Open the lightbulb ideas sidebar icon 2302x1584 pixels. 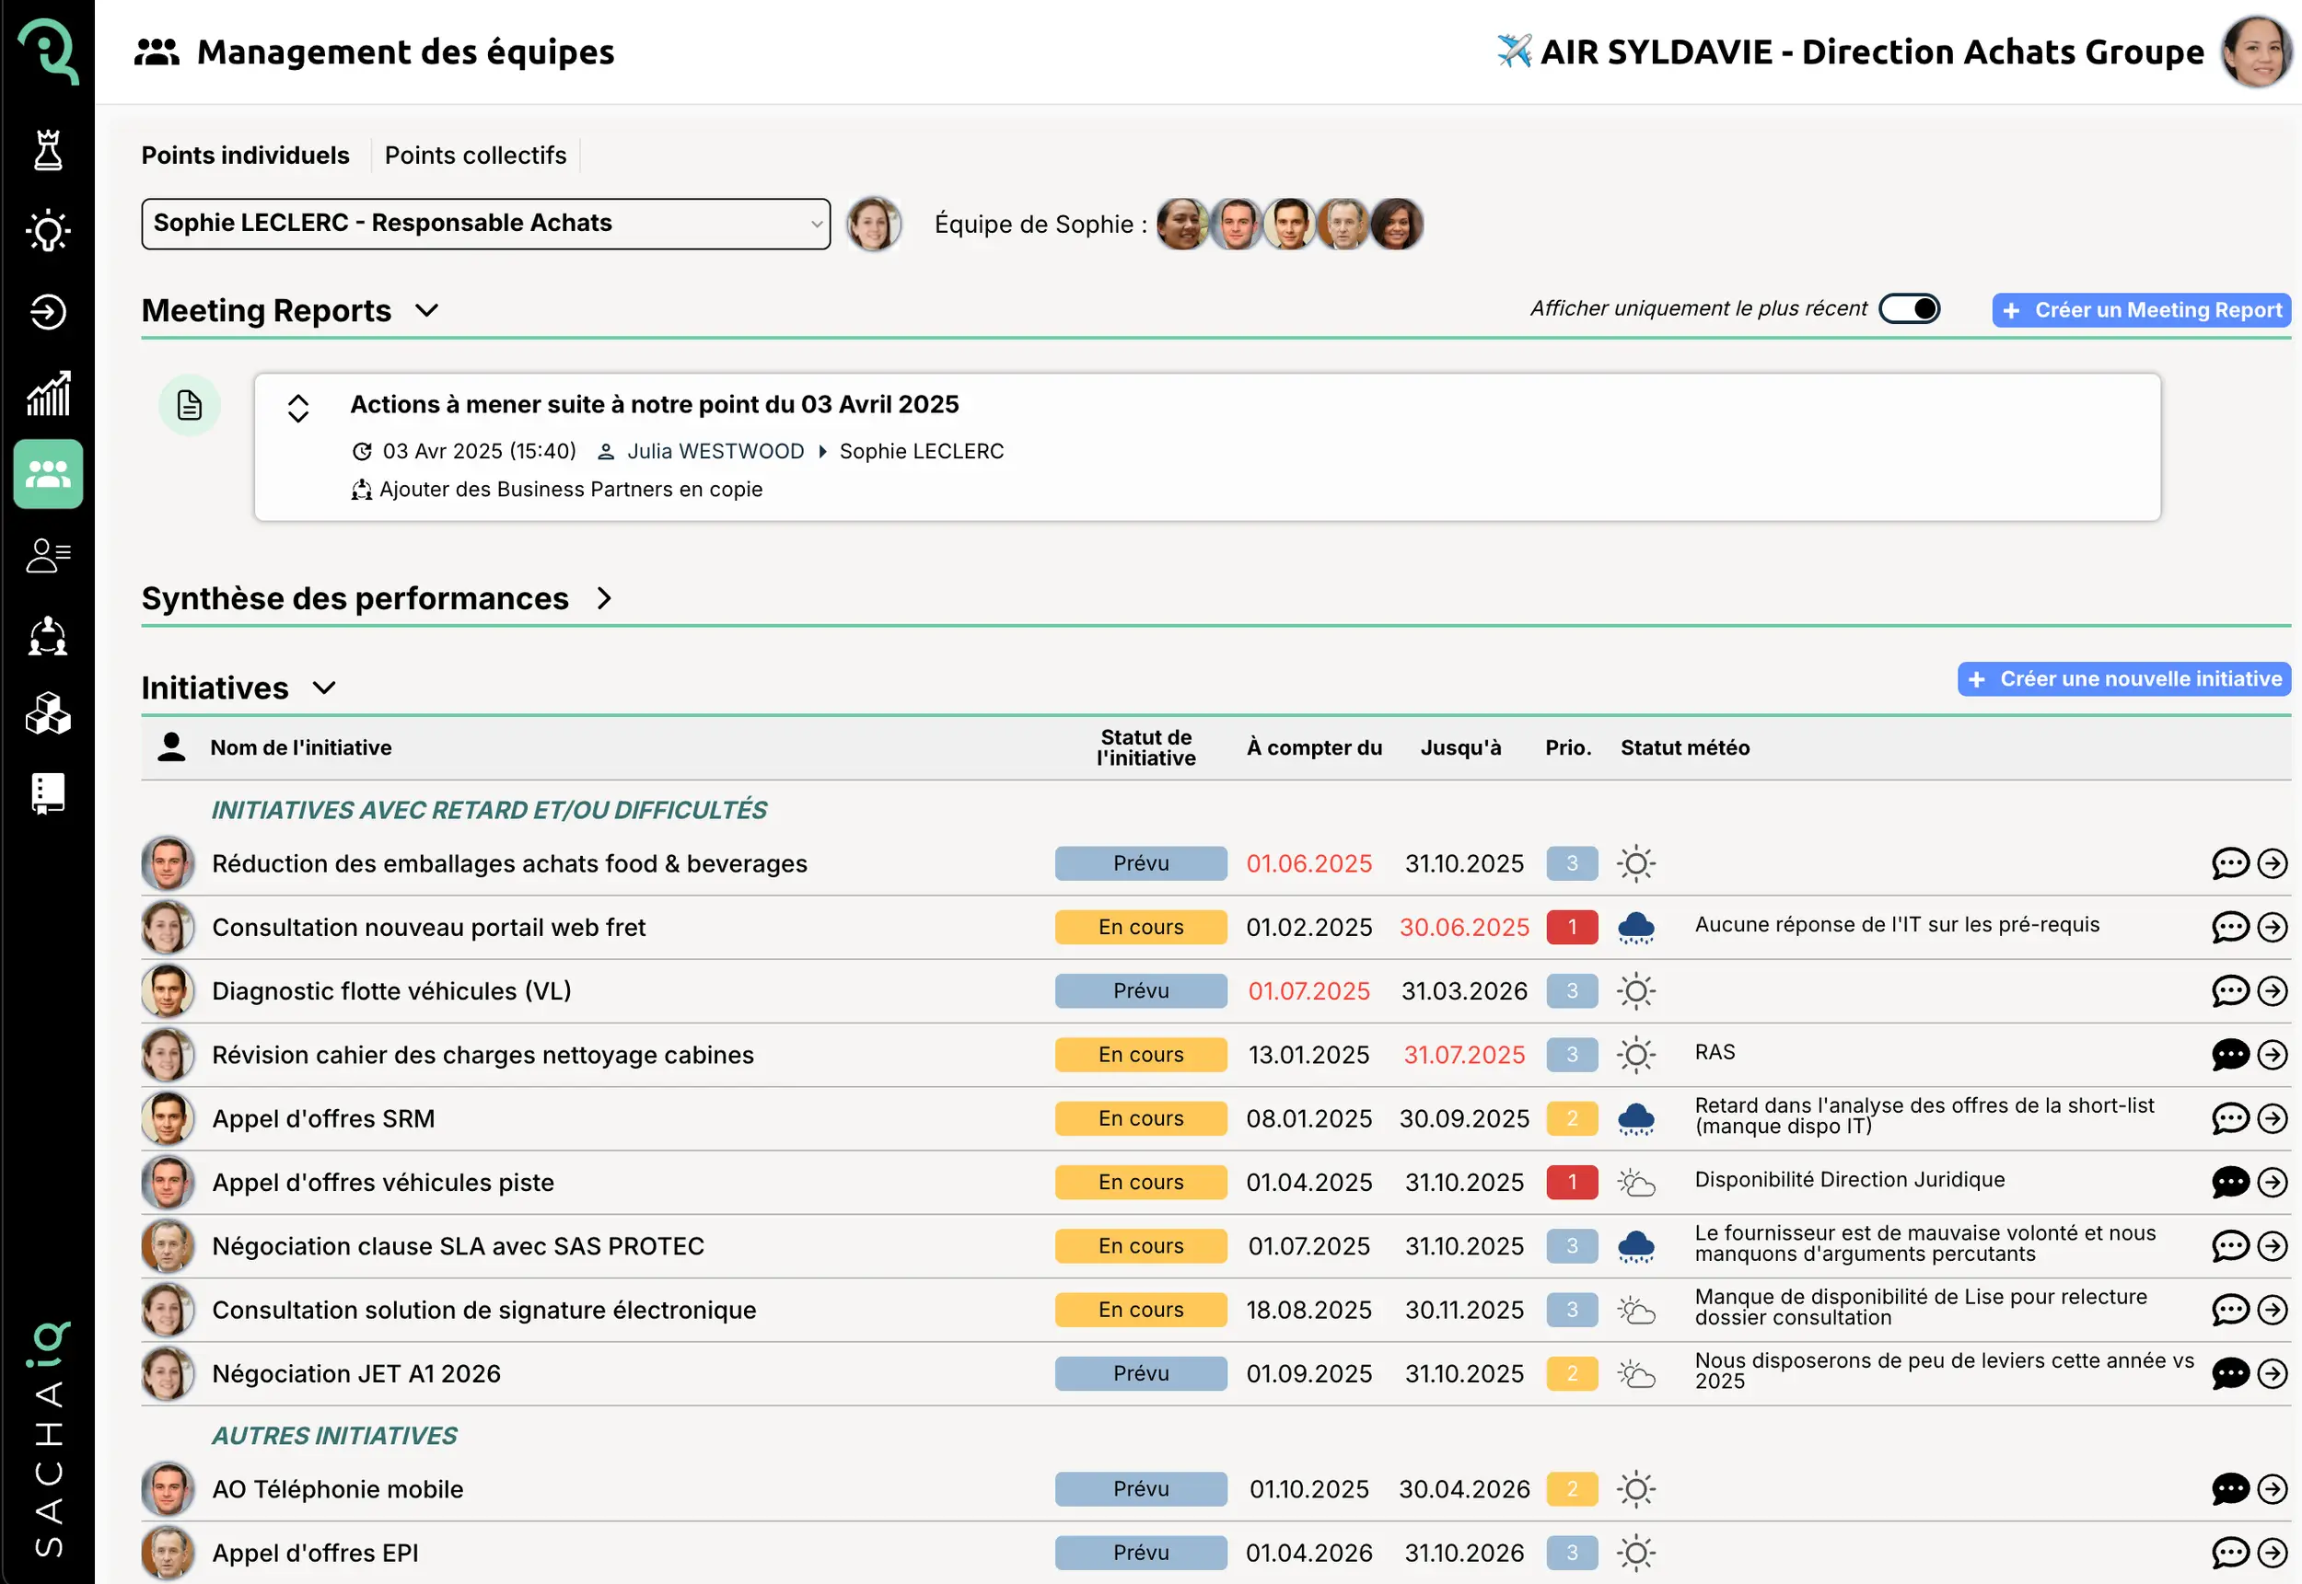tap(48, 231)
